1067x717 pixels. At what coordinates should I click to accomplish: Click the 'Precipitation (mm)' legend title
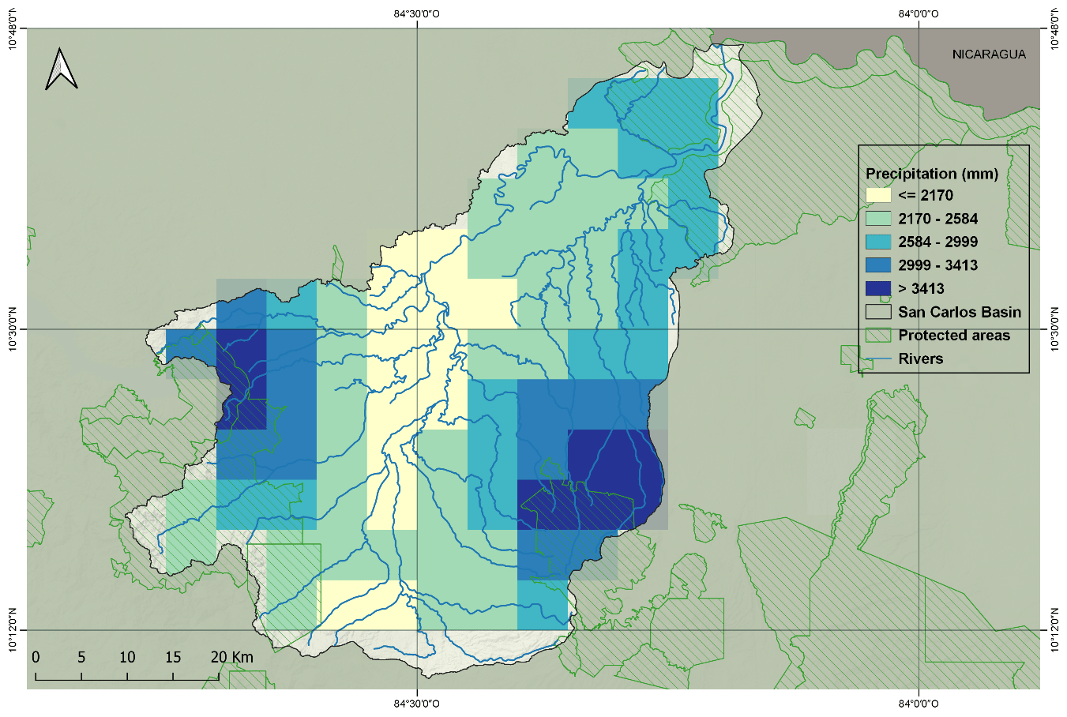(x=932, y=174)
